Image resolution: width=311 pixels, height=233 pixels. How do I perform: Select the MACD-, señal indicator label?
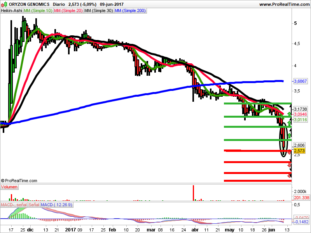[14, 205]
